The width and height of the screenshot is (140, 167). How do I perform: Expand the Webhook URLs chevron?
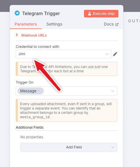pos(17,35)
